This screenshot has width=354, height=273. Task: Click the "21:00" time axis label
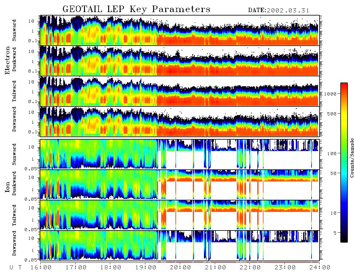(215, 268)
